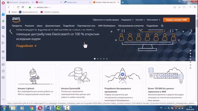
Task: Click the serverless rocket card image
Action: click(x=123, y=76)
